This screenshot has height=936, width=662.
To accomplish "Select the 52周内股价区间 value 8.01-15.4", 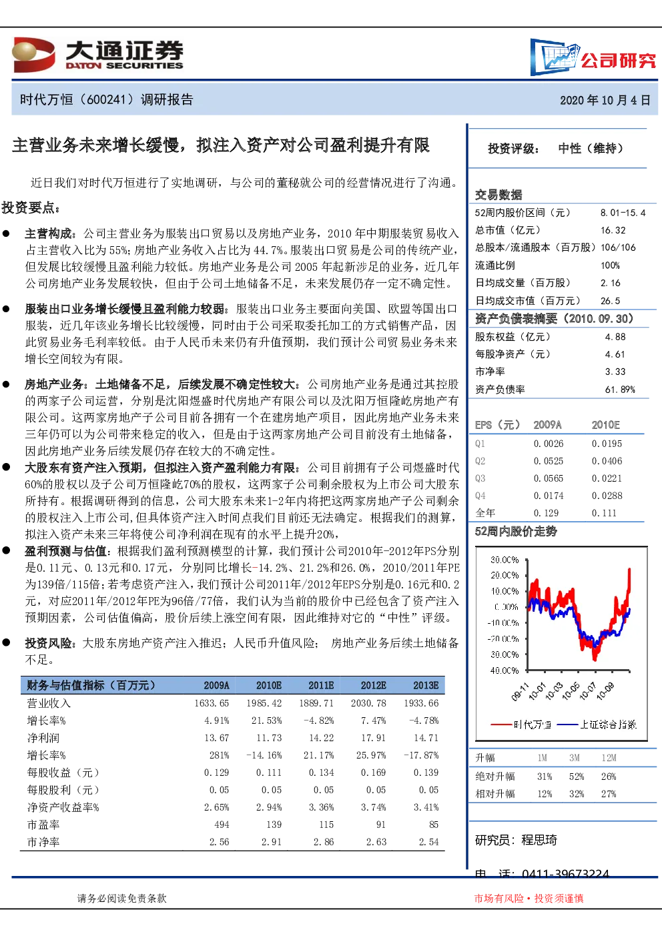I will coord(623,213).
